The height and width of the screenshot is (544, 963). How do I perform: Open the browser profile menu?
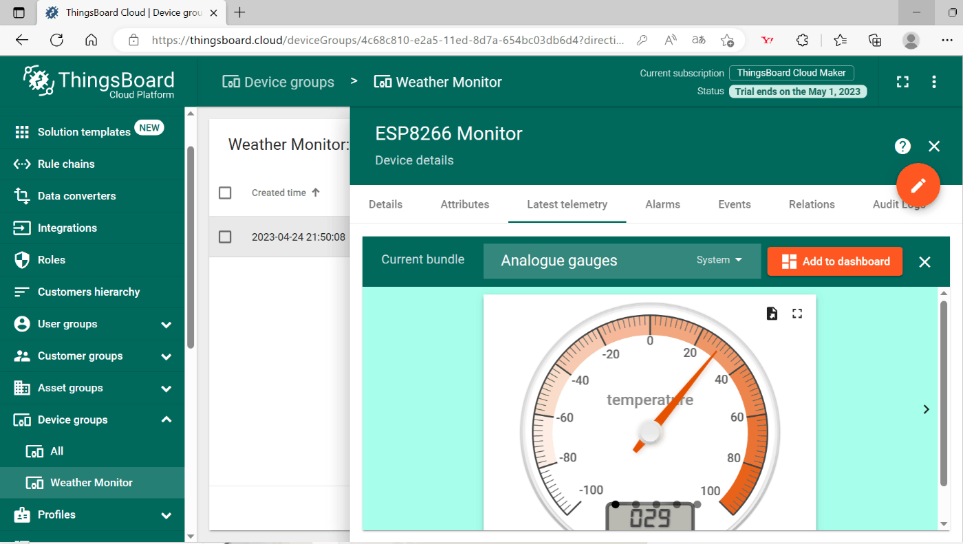911,40
